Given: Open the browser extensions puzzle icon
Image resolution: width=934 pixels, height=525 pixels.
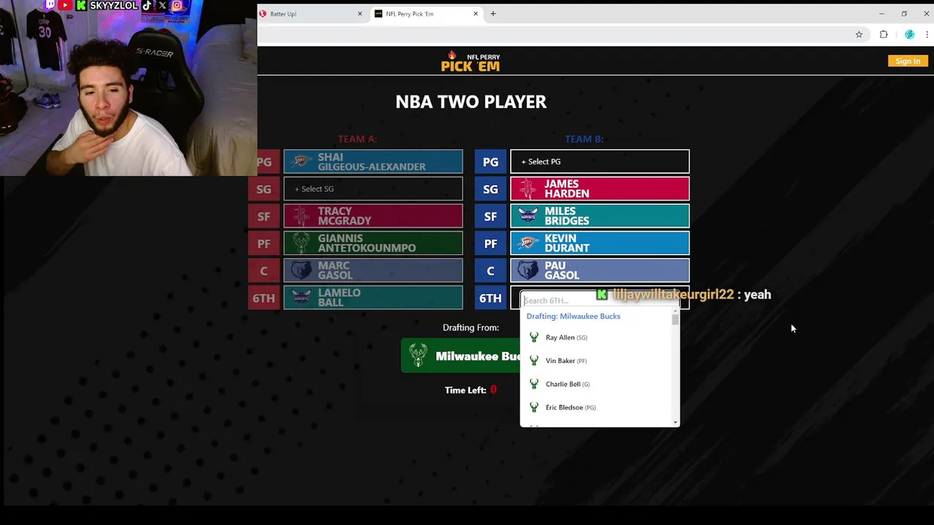Looking at the screenshot, I should 884,34.
